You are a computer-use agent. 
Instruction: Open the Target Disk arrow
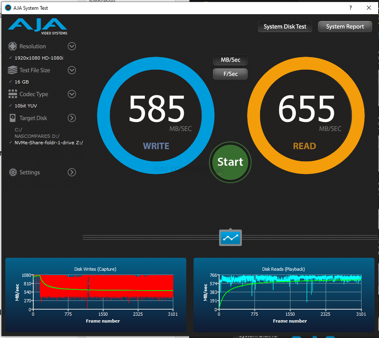coord(72,118)
